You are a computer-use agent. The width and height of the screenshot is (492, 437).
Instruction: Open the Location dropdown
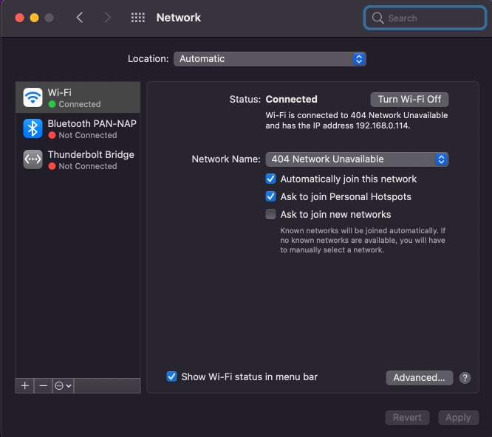pos(270,59)
